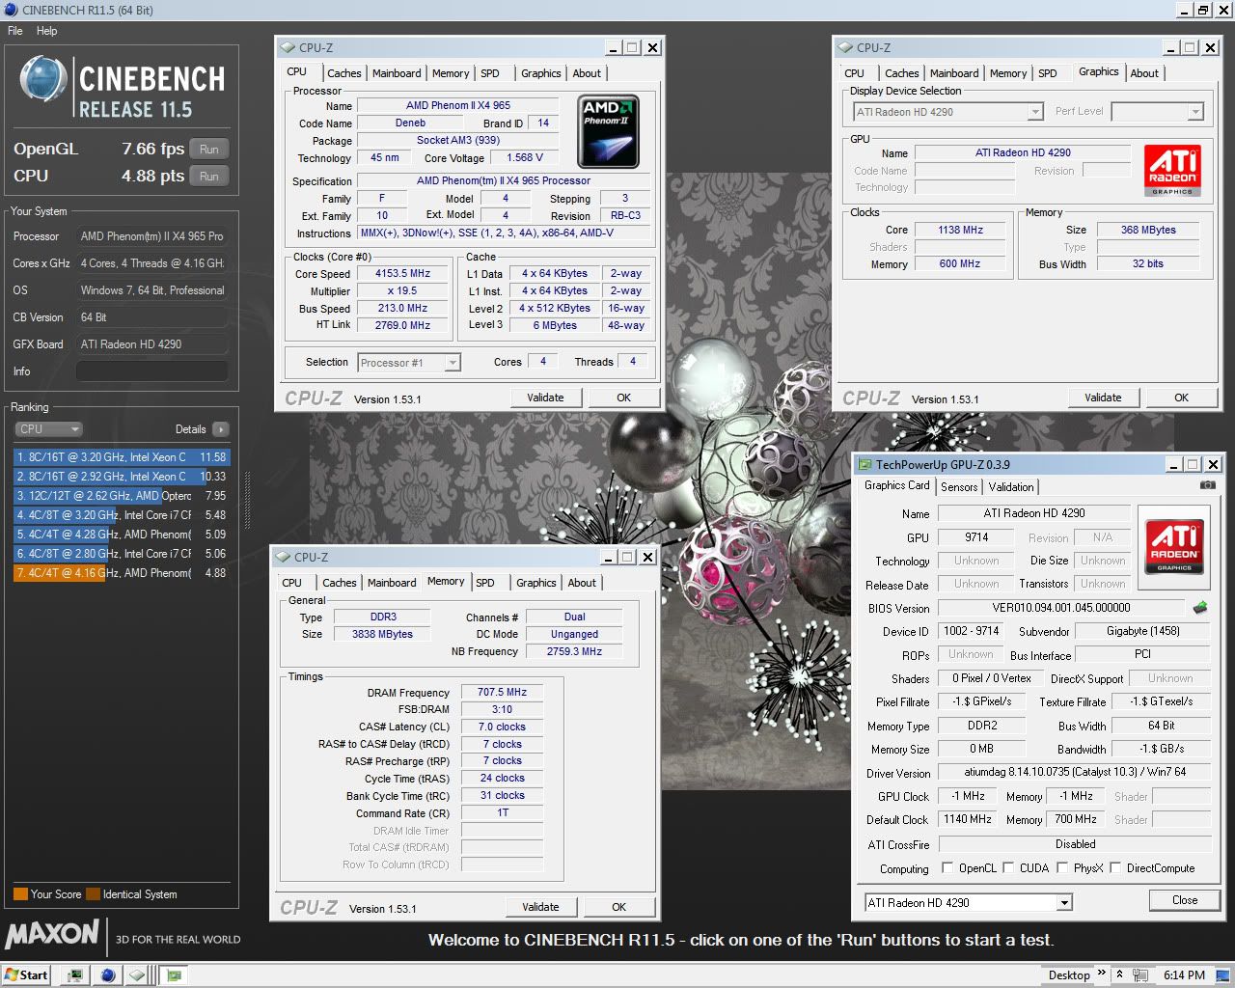Click Validate in the CPU-Z Memory window

(540, 907)
